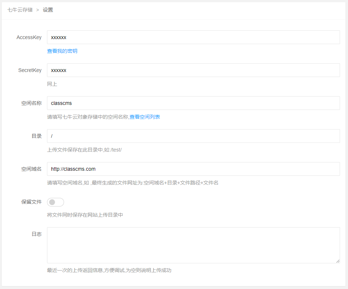The height and width of the screenshot is (289, 348).
Task: Click the hint starting 请填写空间域名
Action: click(133, 183)
